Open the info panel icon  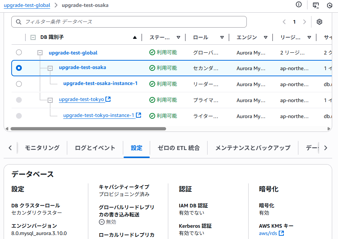pyautogui.click(x=298, y=4)
